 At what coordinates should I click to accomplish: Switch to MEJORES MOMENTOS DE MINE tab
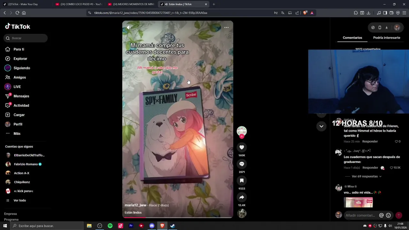click(x=131, y=4)
